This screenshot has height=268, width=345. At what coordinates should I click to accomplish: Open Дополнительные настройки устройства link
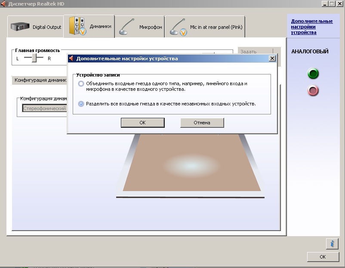click(x=311, y=27)
